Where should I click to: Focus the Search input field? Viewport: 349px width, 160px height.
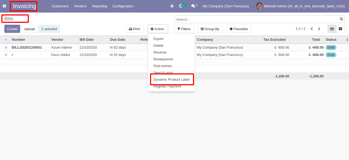tap(257, 19)
